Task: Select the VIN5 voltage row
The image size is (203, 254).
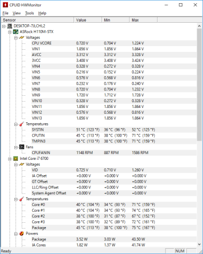Action: click(x=114, y=72)
